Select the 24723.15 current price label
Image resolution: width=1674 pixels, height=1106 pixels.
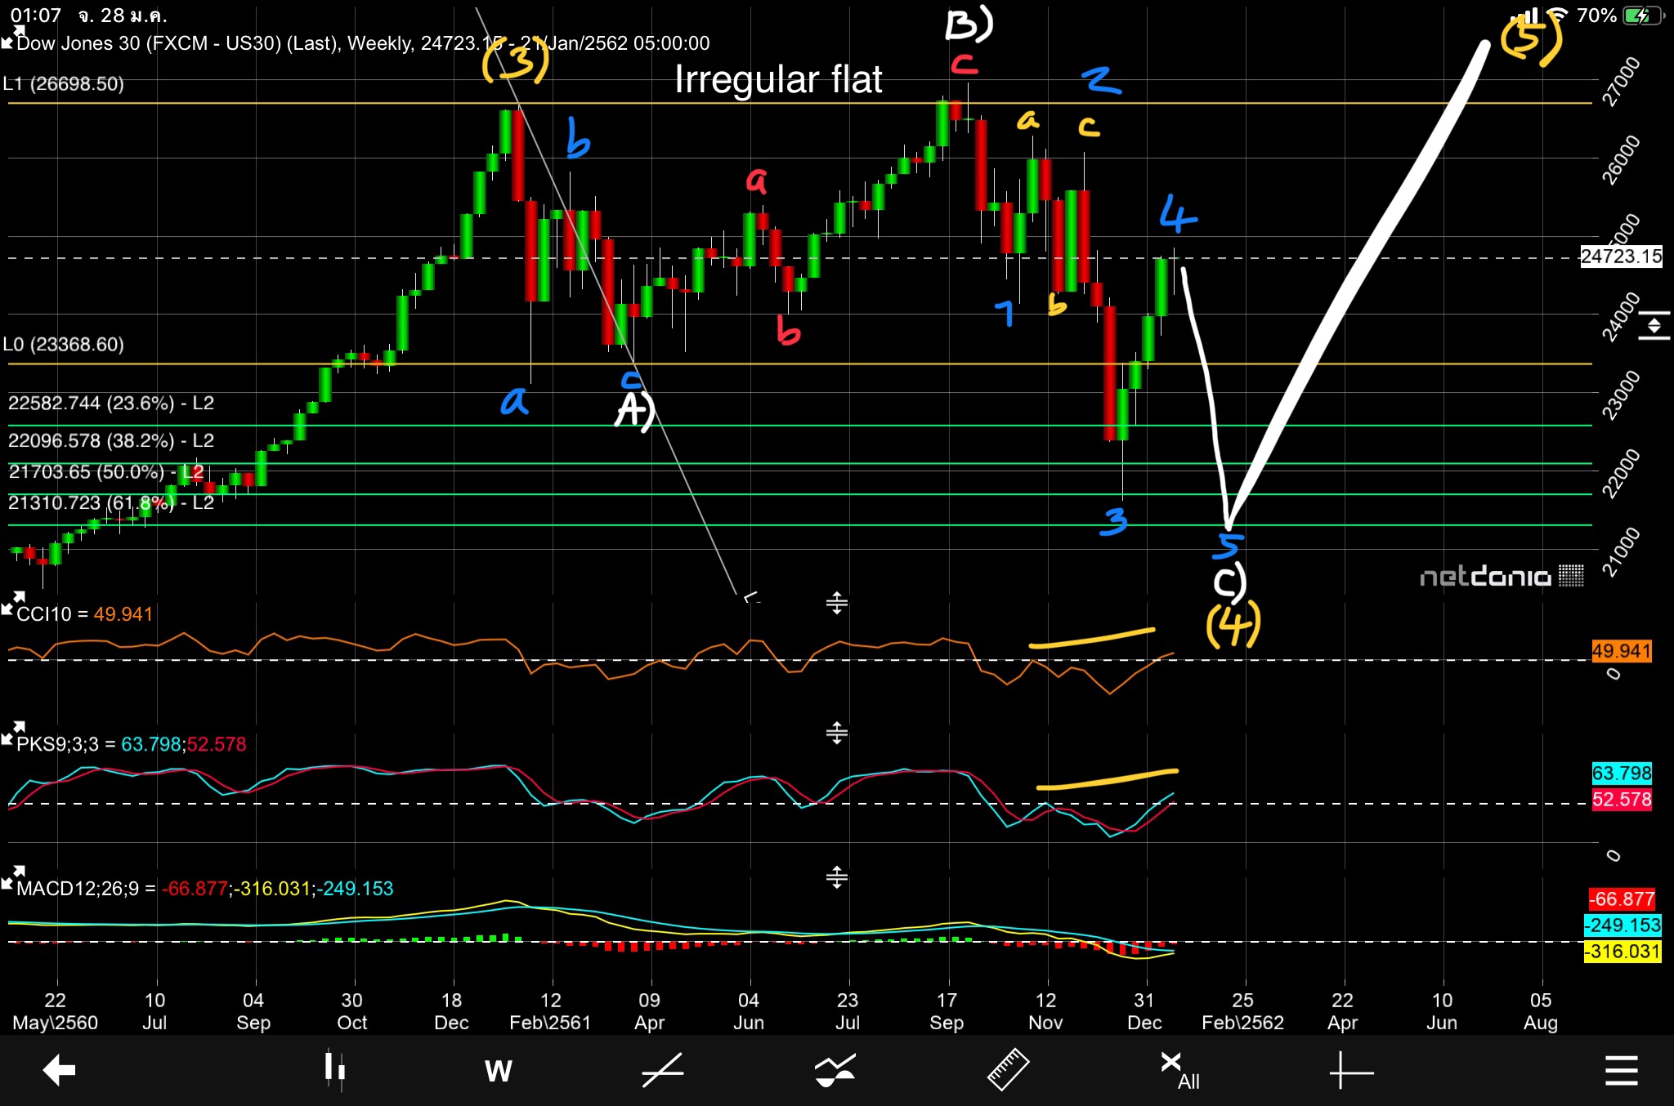1620,256
